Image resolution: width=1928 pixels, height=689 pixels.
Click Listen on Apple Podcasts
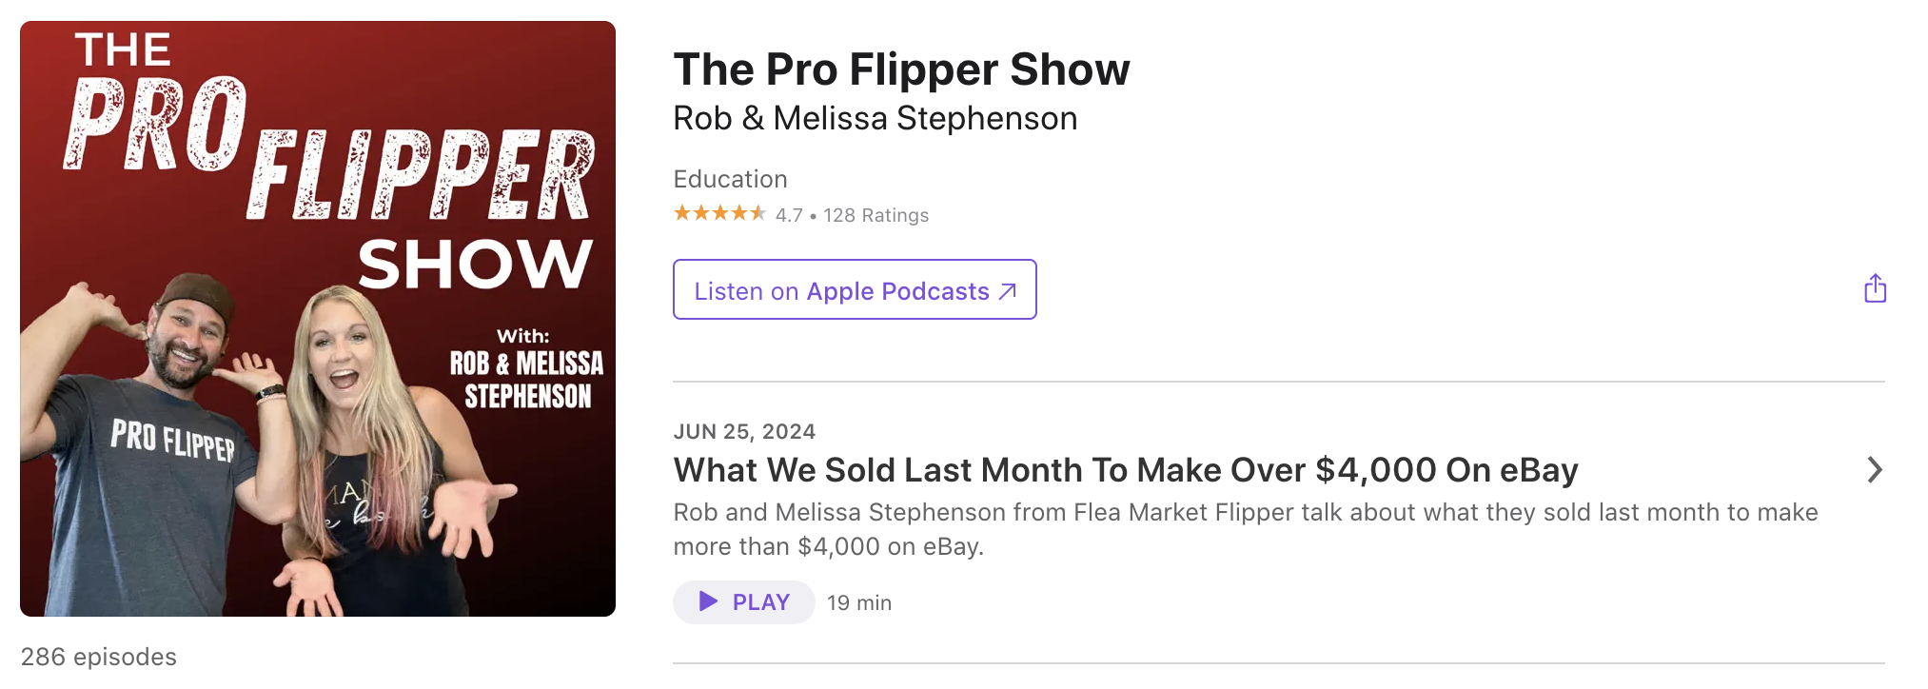coord(854,289)
